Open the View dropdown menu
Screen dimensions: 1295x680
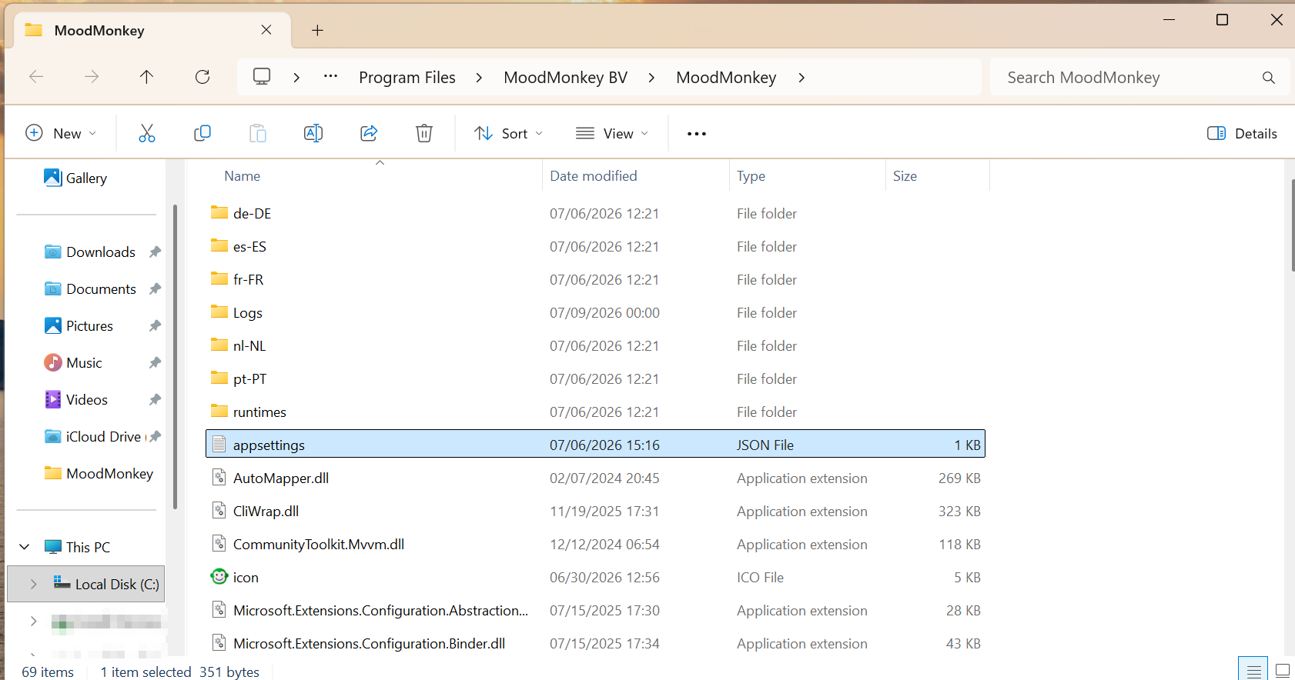coord(612,133)
